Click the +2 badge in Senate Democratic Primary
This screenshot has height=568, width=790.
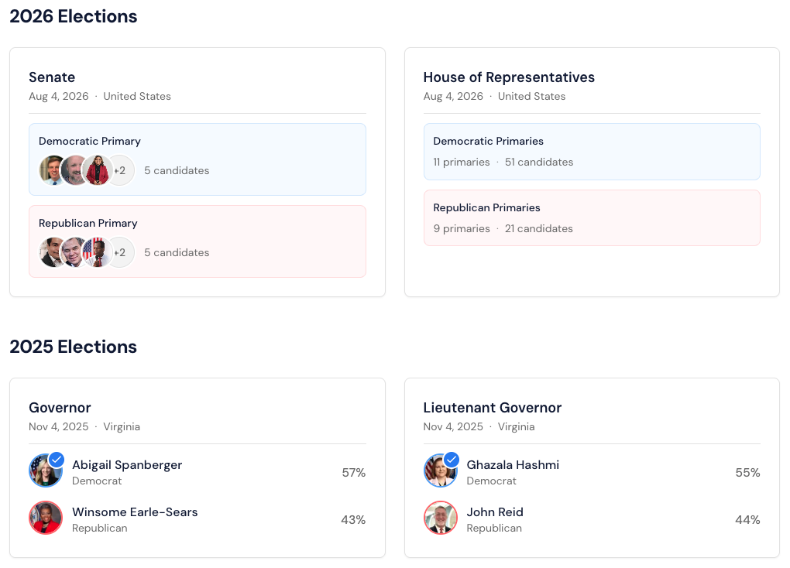pos(119,170)
